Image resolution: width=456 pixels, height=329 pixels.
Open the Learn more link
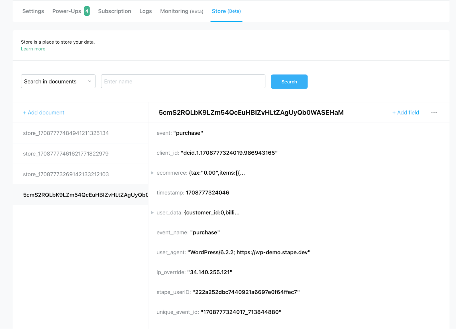33,49
